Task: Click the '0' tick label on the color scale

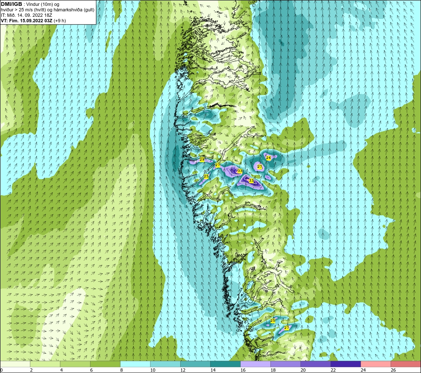Action: coord(1,370)
